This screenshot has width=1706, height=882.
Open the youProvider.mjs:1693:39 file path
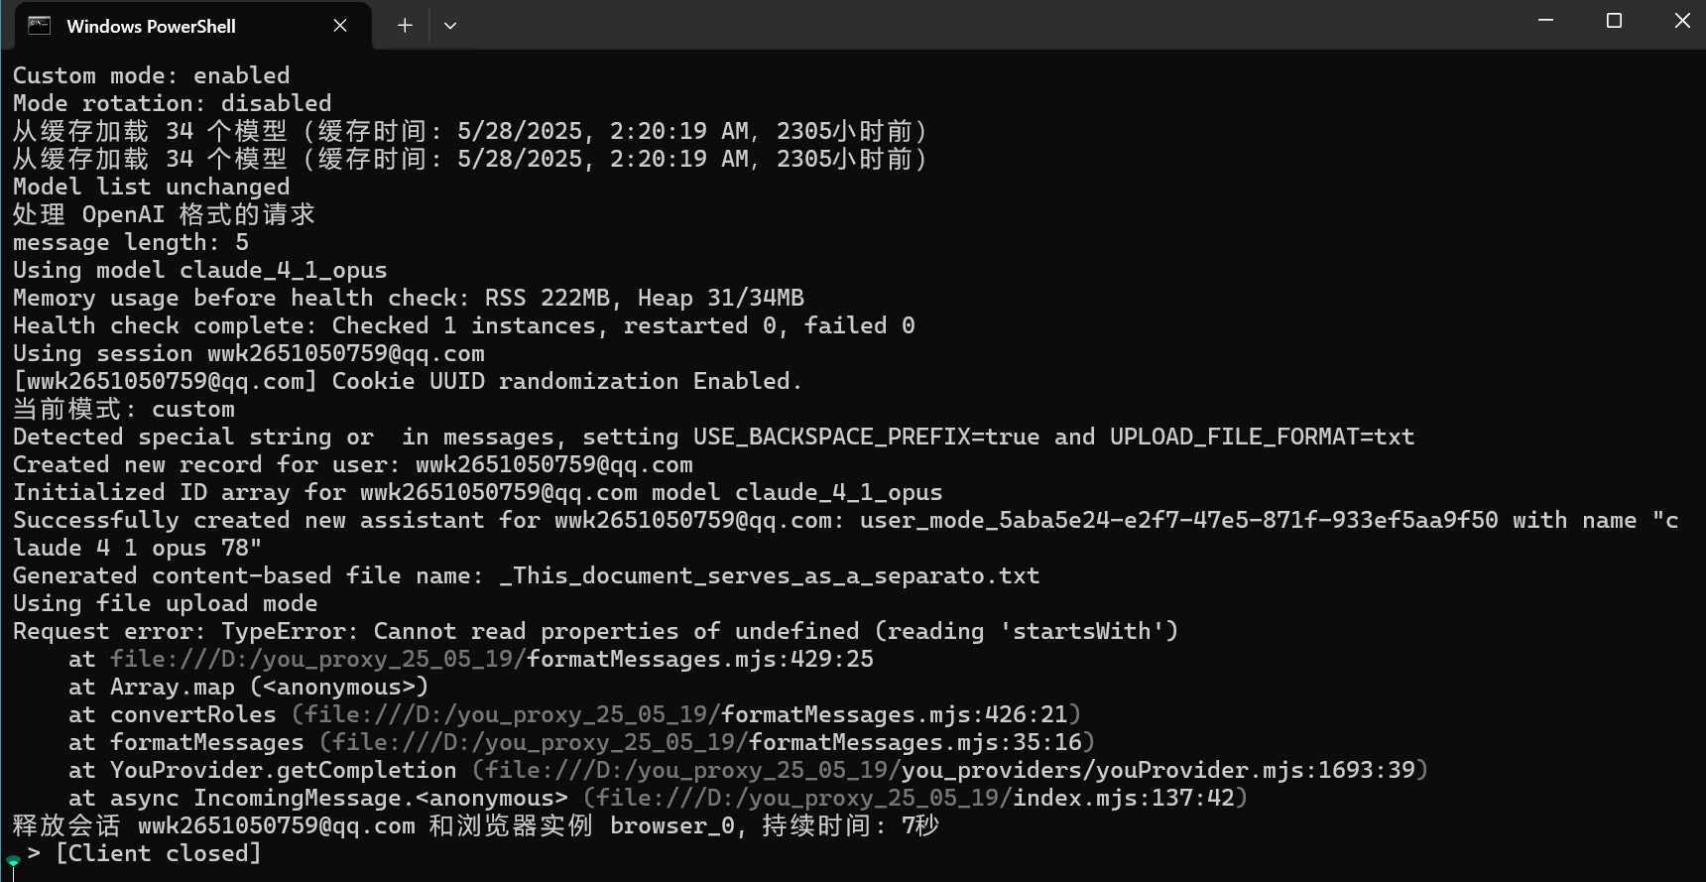point(949,771)
